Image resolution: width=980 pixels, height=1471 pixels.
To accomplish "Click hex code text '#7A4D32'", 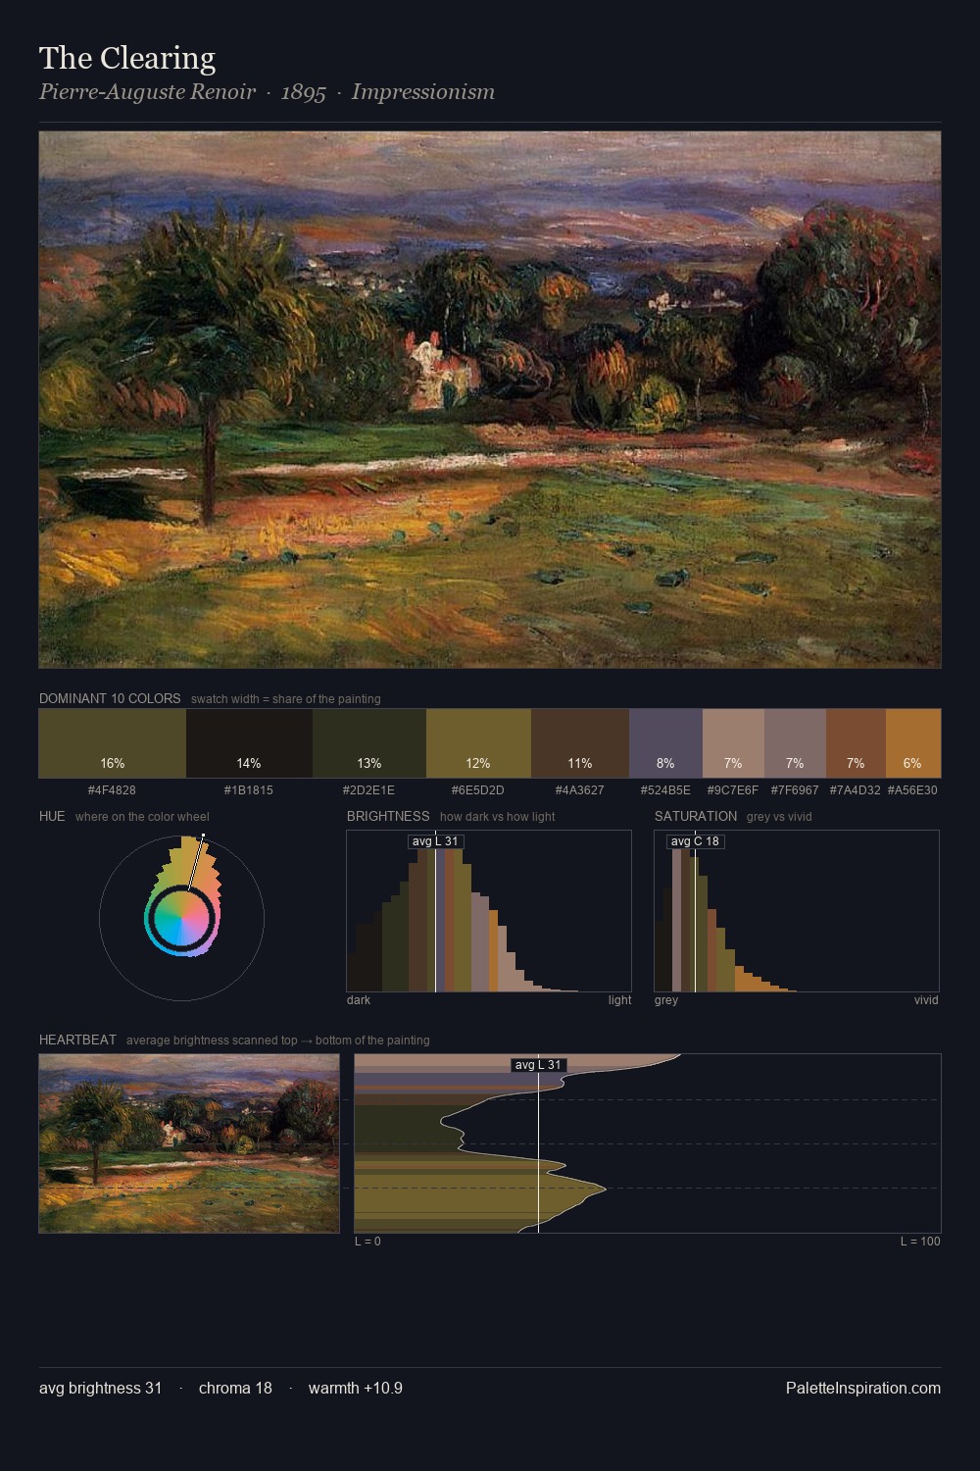I will tap(856, 789).
